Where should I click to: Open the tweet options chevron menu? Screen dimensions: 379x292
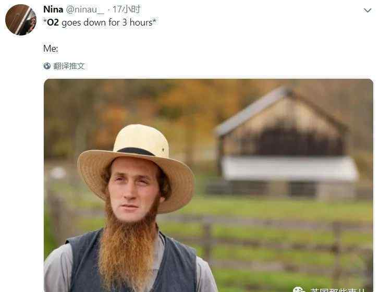coord(368,10)
